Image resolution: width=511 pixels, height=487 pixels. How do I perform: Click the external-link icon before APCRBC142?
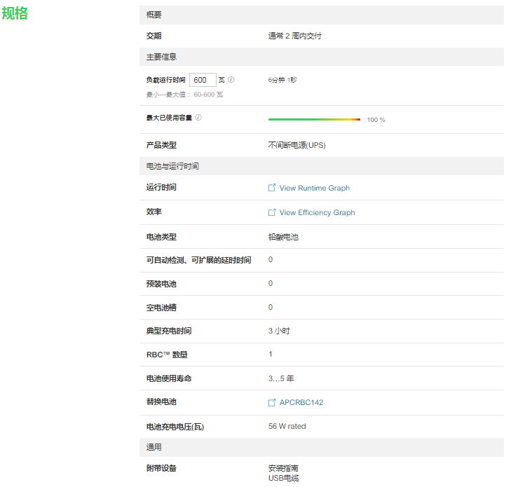click(272, 402)
